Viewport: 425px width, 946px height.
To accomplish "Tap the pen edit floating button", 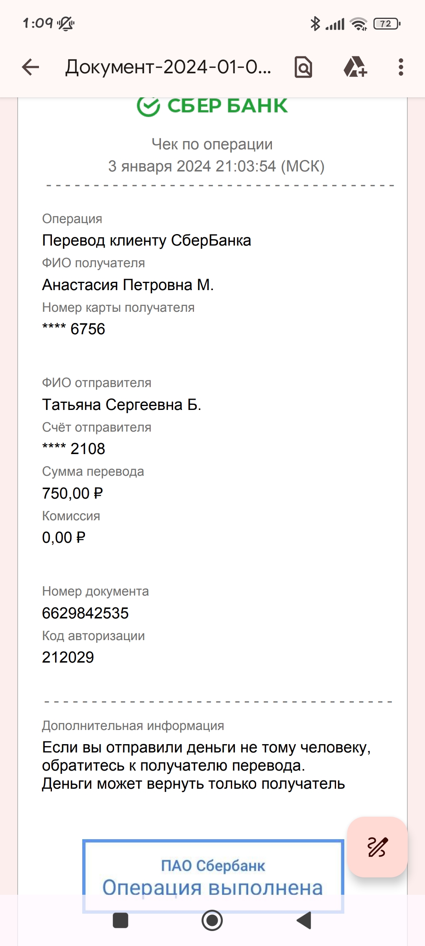I will pos(377,847).
